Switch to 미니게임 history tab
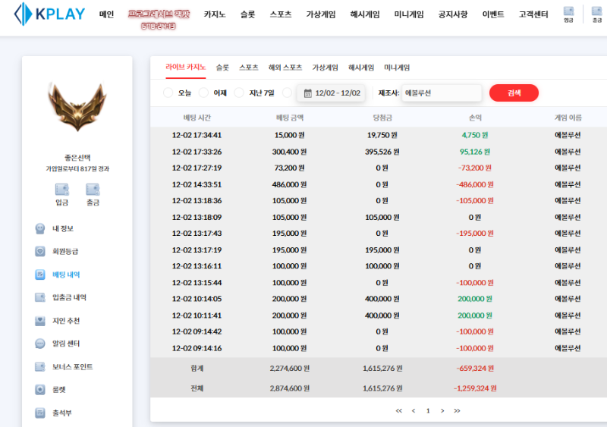The image size is (607, 427). coord(397,68)
